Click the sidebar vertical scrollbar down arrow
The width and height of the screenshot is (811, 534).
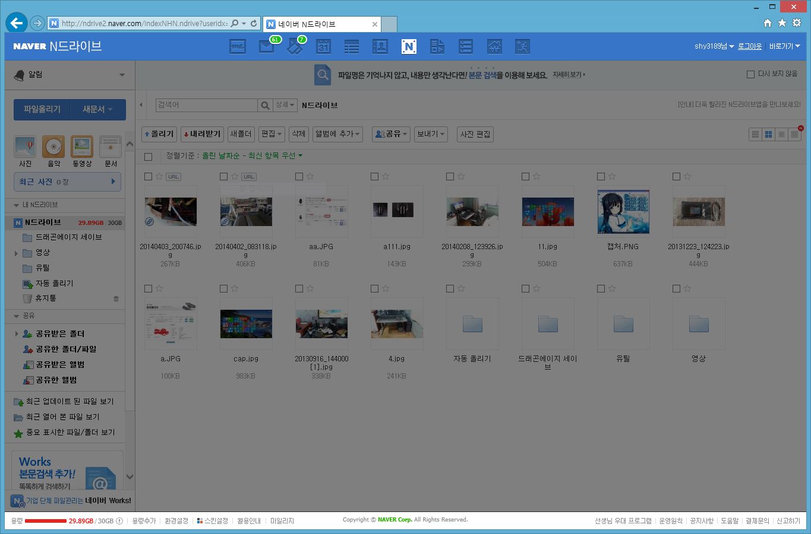pyautogui.click(x=130, y=476)
